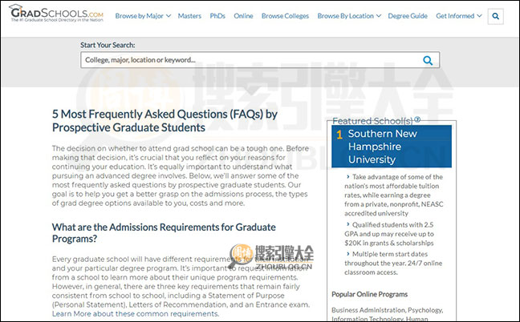Click the affordable tuition rates bullet text
The height and width of the screenshot is (322, 520).
click(x=394, y=195)
